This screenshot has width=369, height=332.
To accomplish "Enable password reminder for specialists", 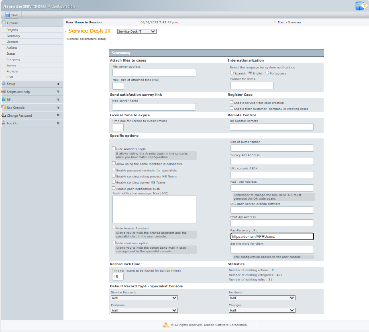I will click(114, 170).
